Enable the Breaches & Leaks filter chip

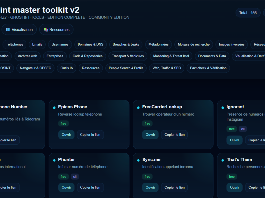(126, 44)
